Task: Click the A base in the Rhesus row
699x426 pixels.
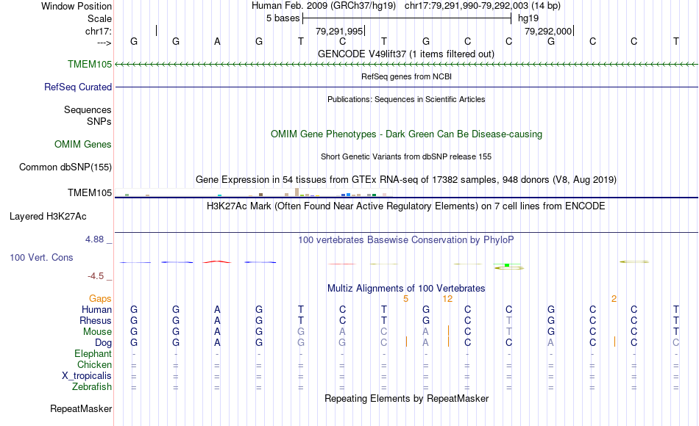Action: [x=217, y=320]
